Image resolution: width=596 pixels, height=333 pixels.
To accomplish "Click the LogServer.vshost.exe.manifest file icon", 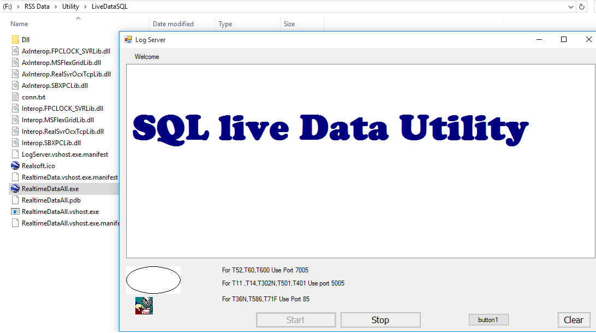I will pyautogui.click(x=15, y=154).
